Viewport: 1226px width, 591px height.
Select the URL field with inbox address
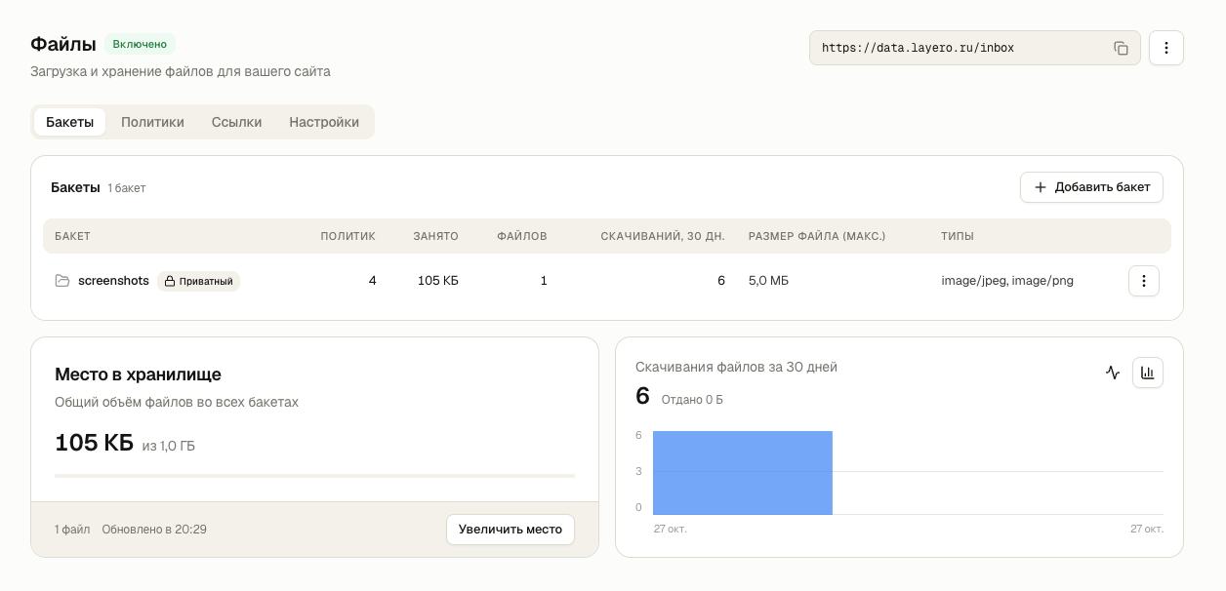click(975, 48)
